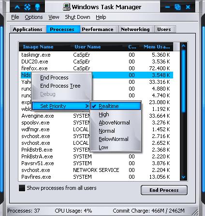Click the scroll up arrow in process list
The width and height of the screenshot is (205, 216).
click(x=183, y=46)
